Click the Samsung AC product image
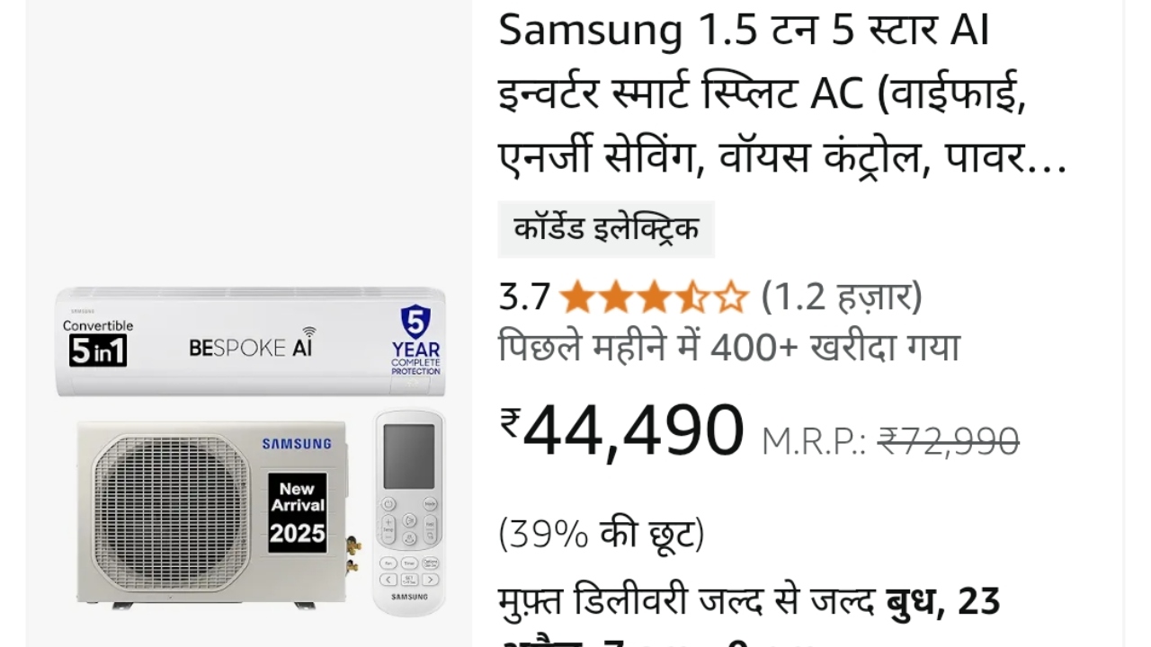 click(x=250, y=451)
